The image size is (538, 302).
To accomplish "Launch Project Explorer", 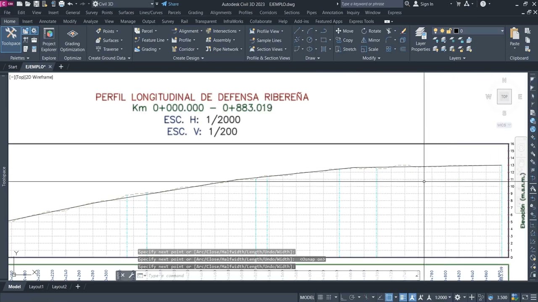I will [x=49, y=40].
